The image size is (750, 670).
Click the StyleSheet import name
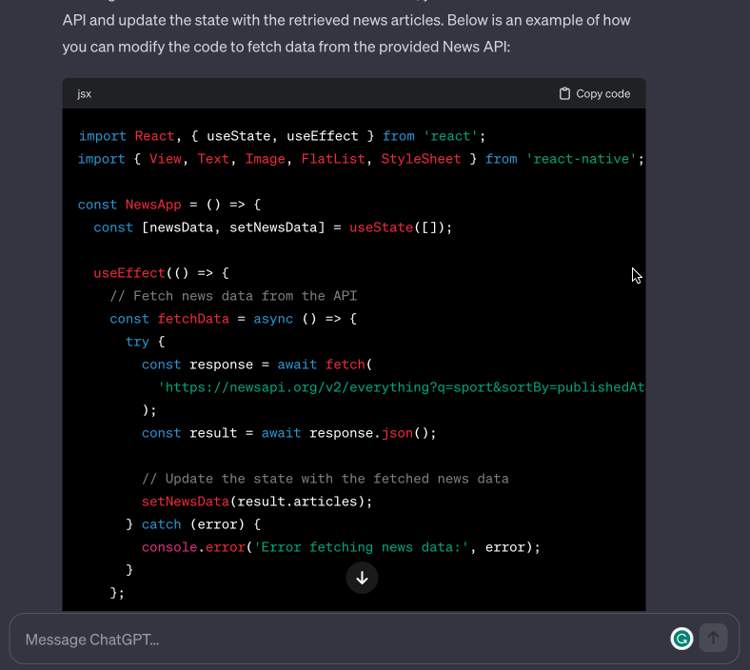pyautogui.click(x=421, y=159)
